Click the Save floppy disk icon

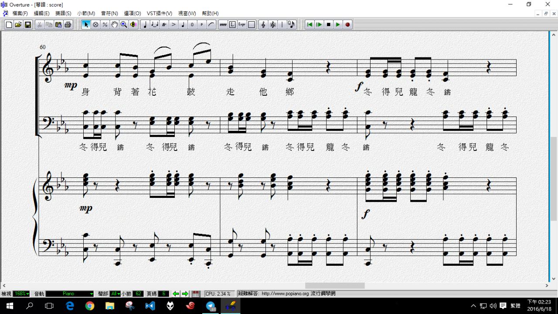[28, 25]
